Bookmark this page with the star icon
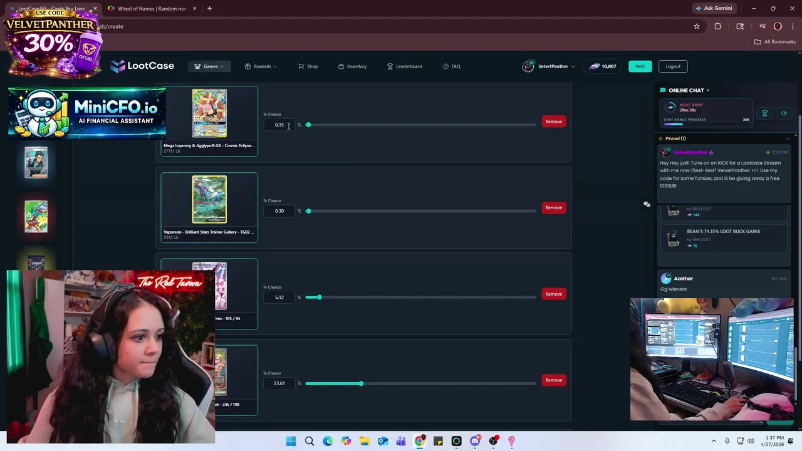Screen dimensions: 802x451 point(696,26)
